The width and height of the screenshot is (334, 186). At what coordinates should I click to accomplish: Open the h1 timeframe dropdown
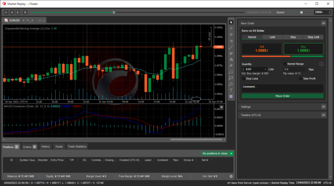click(x=32, y=21)
